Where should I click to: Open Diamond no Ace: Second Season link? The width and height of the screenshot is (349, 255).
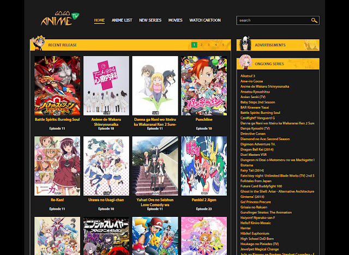[265, 139]
